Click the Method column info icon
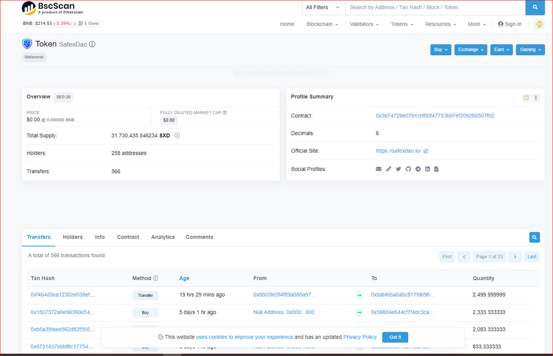553x356 pixels. coord(155,278)
